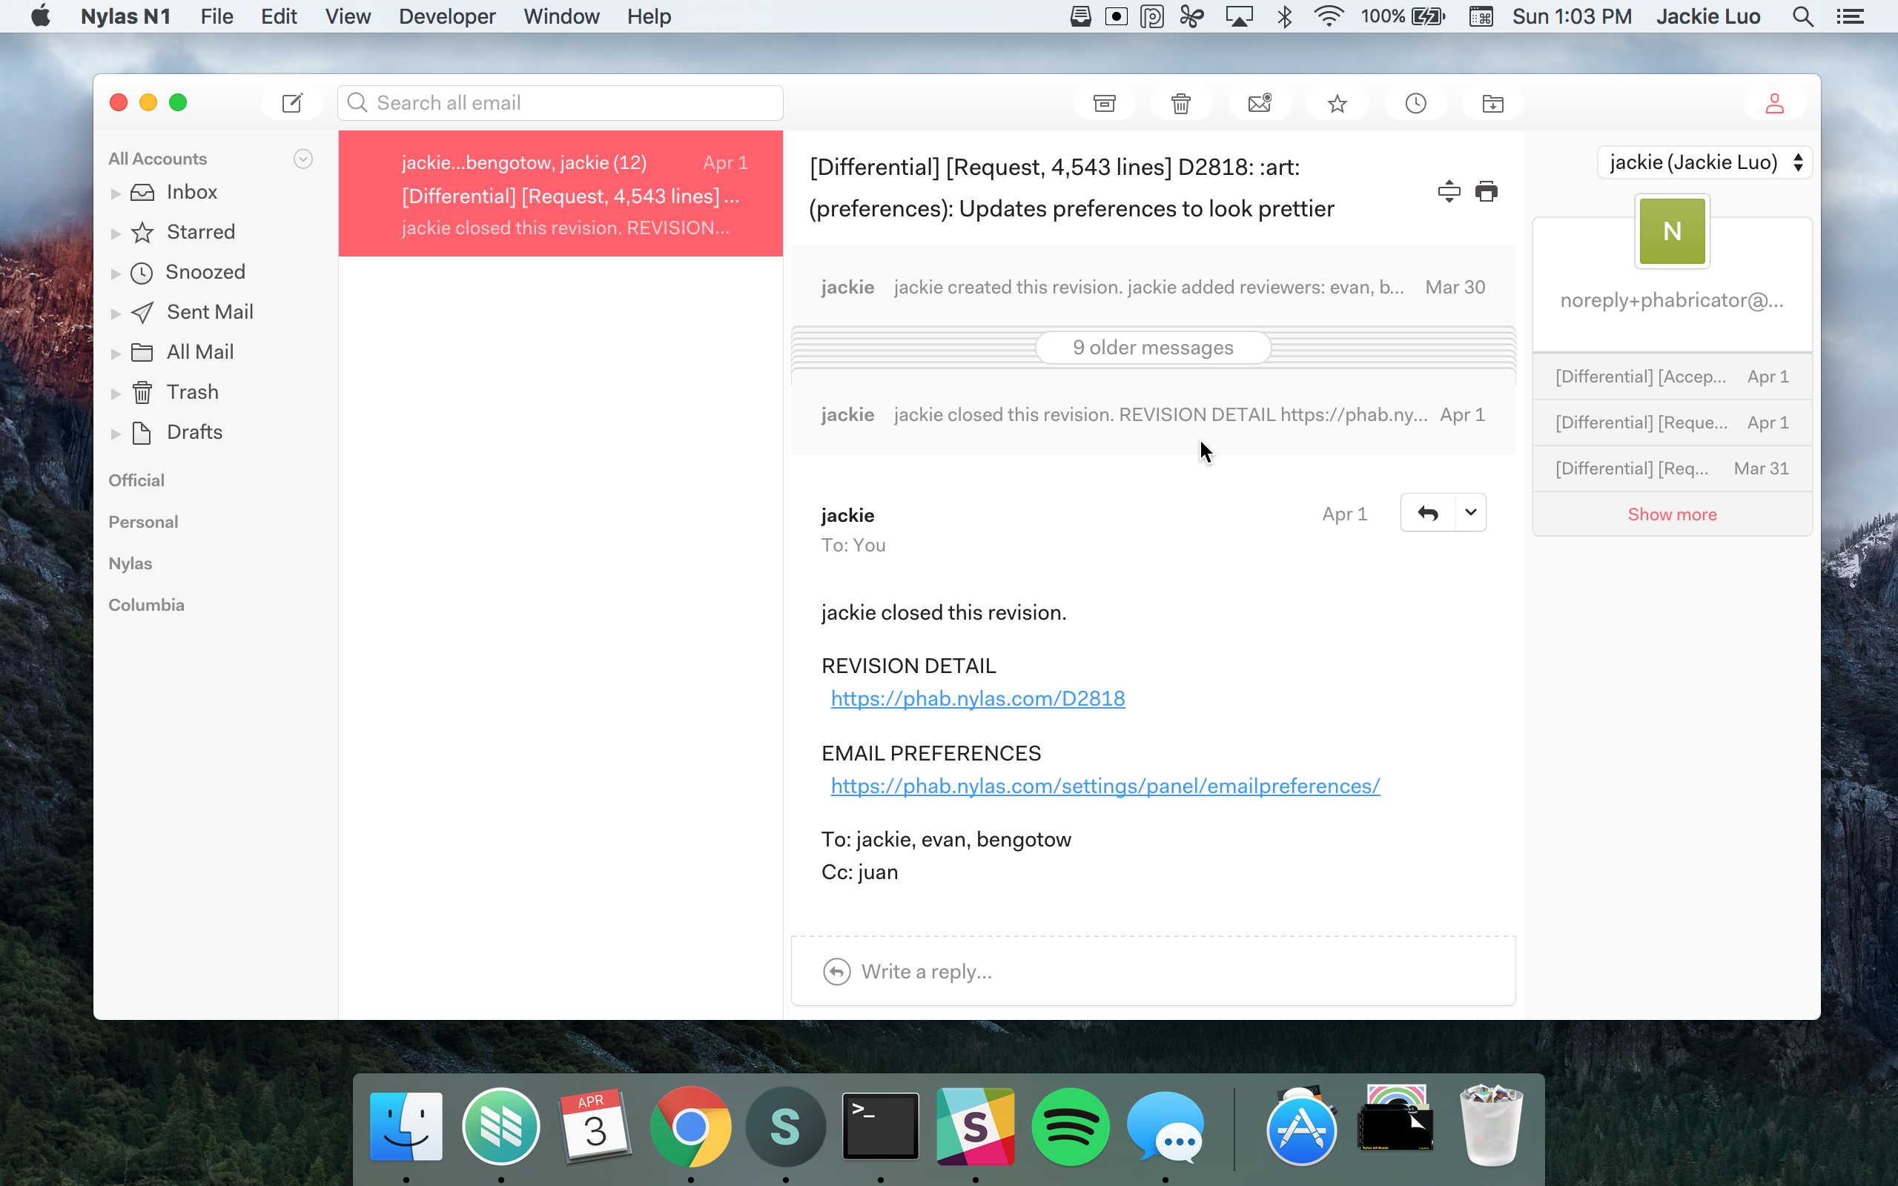
Task: Click the compose new message icon
Action: 292,103
